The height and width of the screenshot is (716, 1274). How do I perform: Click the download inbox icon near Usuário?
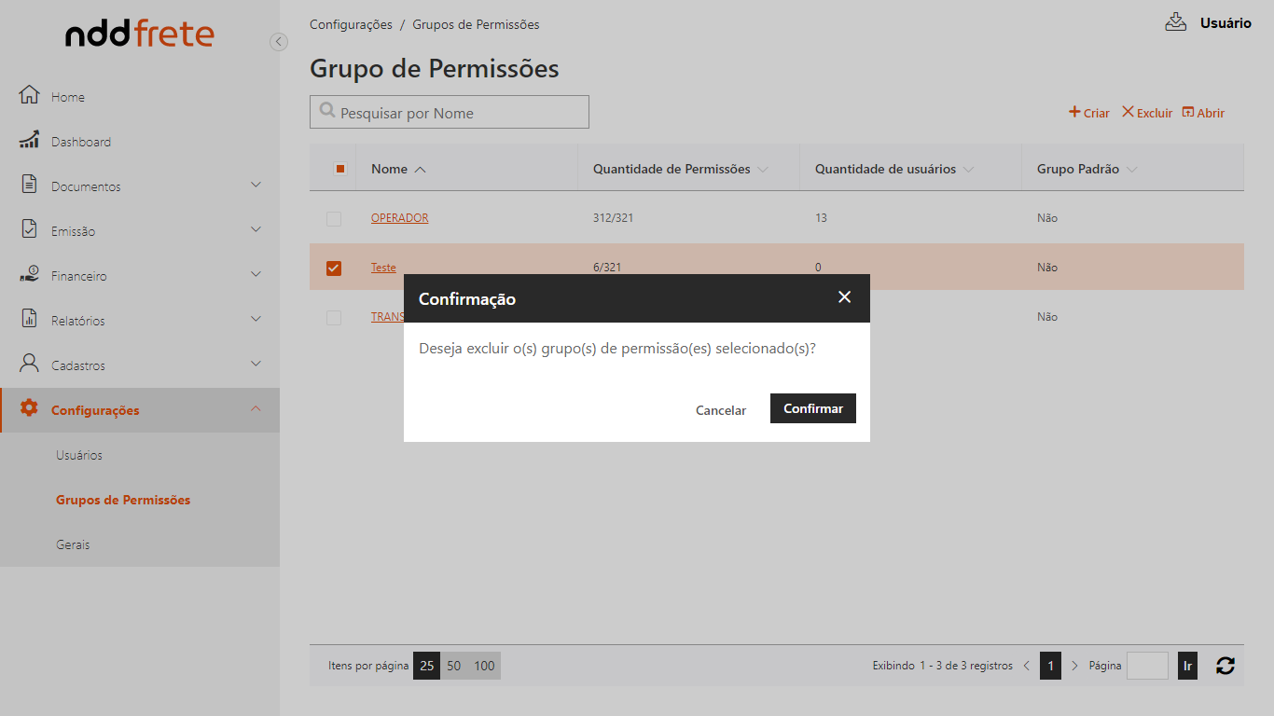click(x=1175, y=22)
